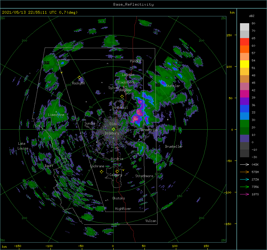Select the magenta 39-42 dBZ swatch
Image resolution: width=267 pixels, height=250 pixels.
click(244, 94)
